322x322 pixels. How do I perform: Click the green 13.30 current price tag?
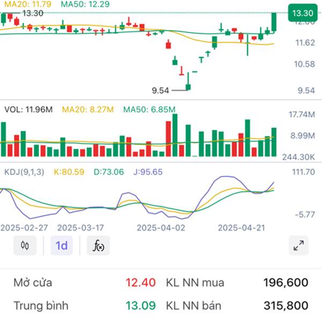[303, 13]
